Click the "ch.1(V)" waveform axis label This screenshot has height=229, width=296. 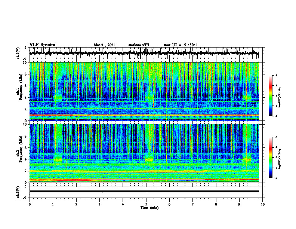point(18,53)
